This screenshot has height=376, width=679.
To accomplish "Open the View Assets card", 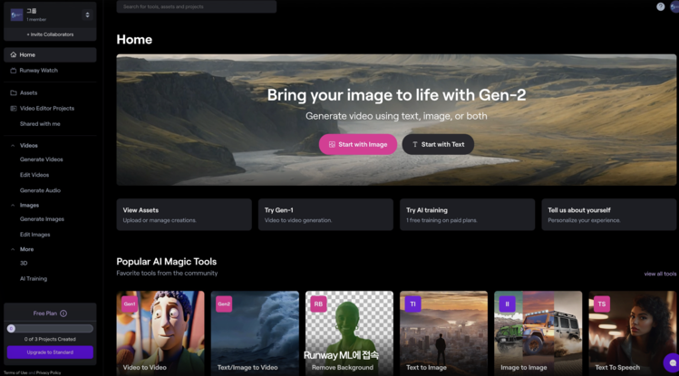I will pyautogui.click(x=184, y=215).
